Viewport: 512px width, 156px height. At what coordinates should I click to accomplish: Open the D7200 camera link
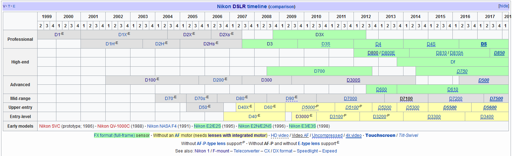tap(456, 99)
